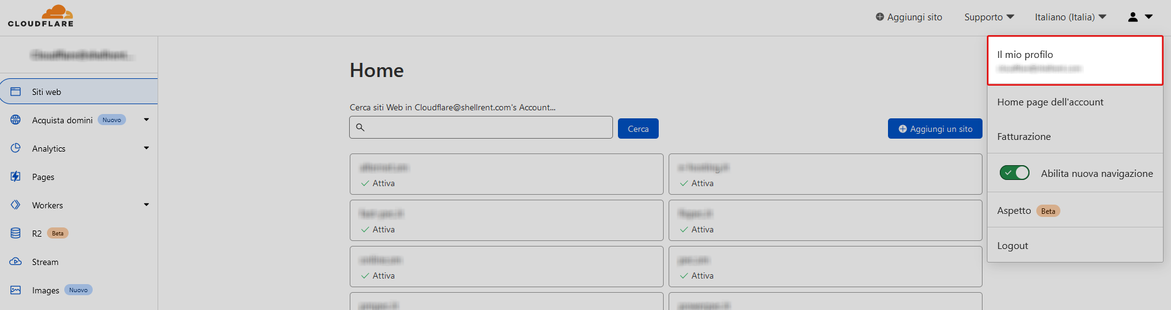This screenshot has width=1171, height=310.
Task: Click the Nuovo badge beside Acquista domini
Action: (112, 120)
